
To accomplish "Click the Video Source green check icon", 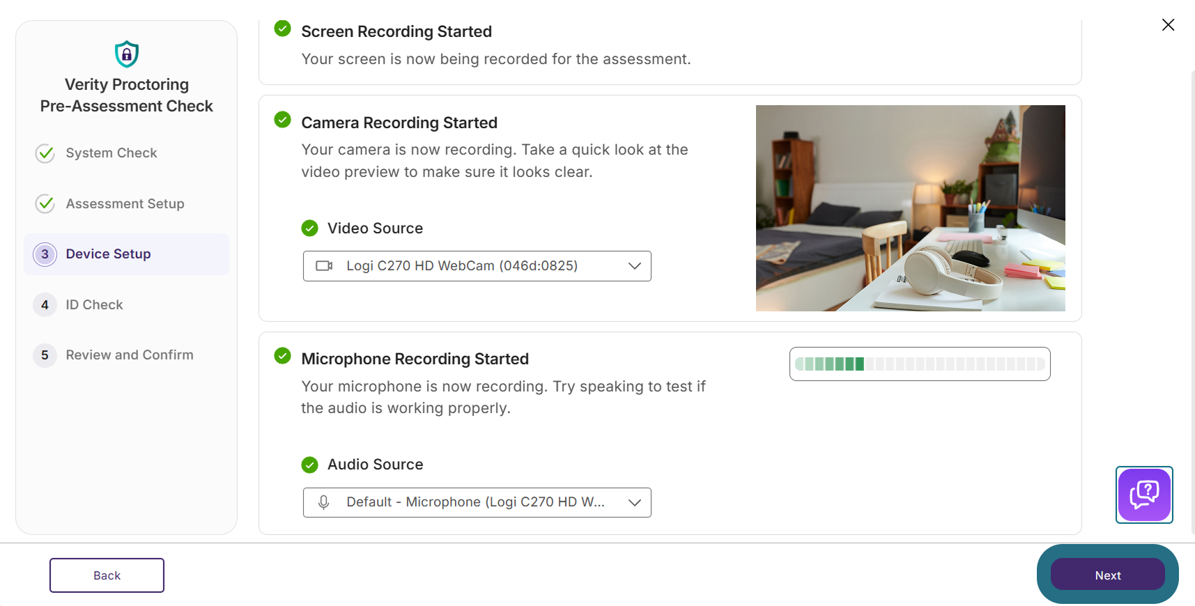I will [x=309, y=228].
